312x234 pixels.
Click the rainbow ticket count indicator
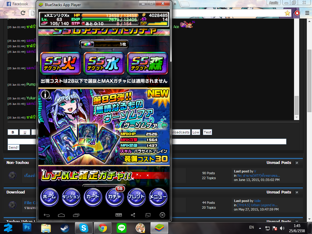pyautogui.click(x=104, y=44)
